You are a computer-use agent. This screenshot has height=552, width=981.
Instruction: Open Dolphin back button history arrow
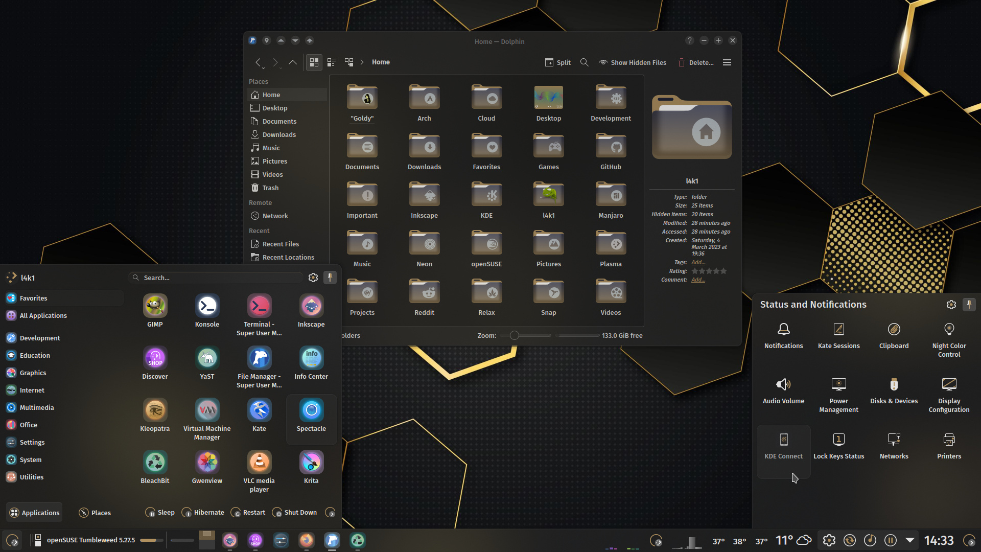click(x=264, y=67)
